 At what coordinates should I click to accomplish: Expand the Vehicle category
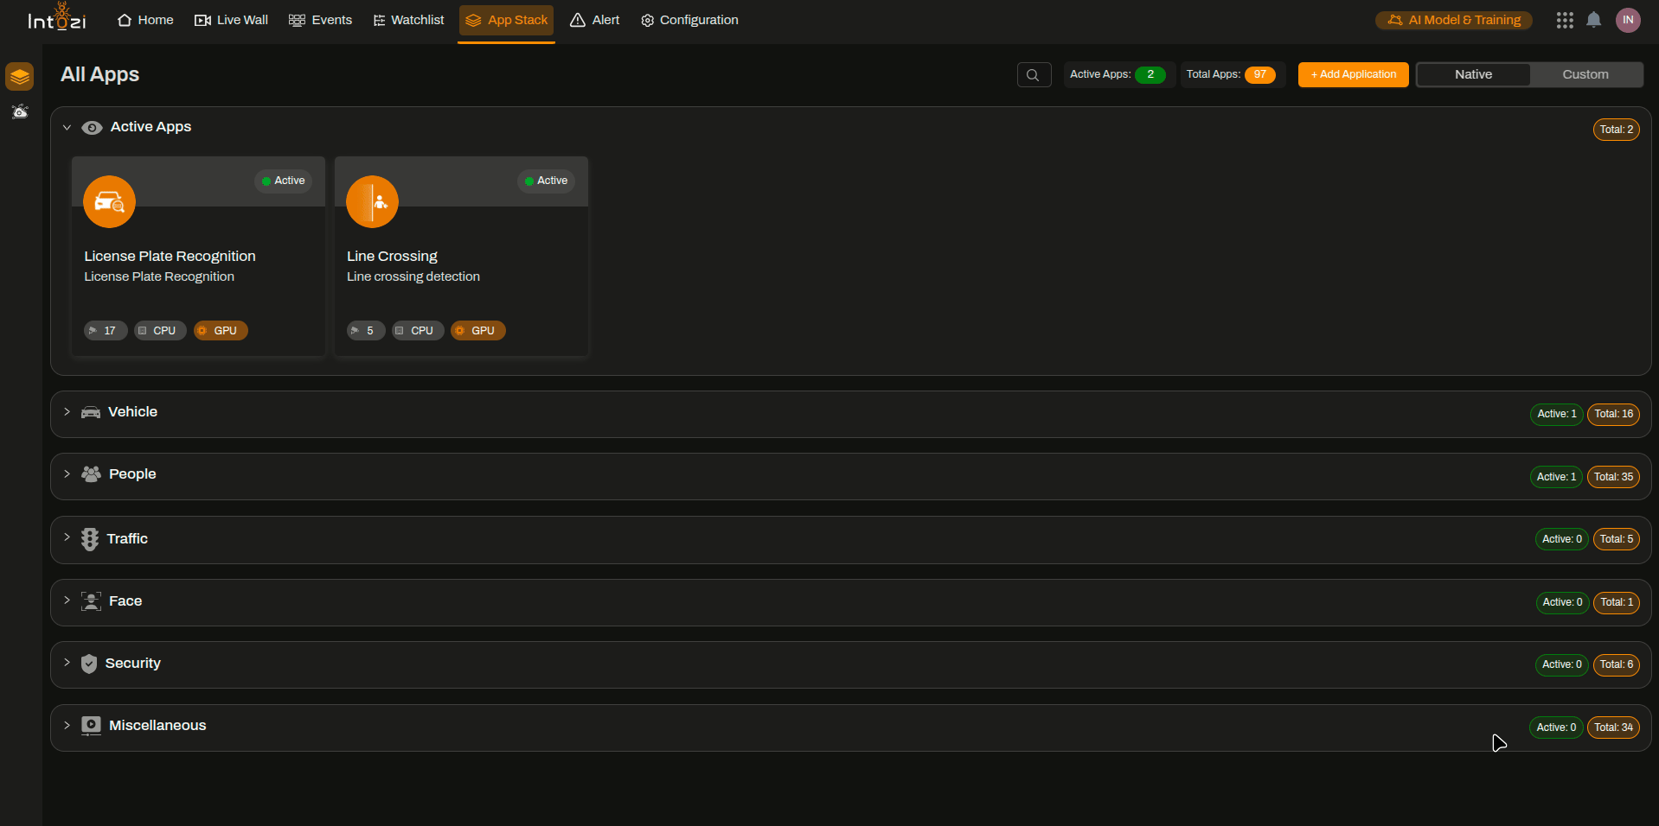[x=67, y=412]
